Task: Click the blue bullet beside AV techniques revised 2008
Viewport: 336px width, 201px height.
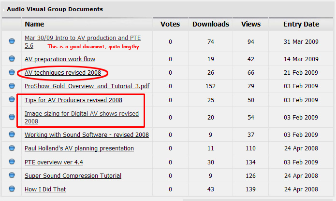Action: (x=12, y=73)
